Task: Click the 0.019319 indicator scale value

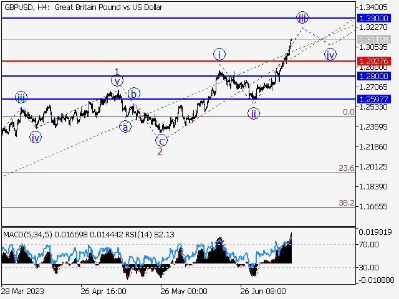Action: tap(375, 232)
